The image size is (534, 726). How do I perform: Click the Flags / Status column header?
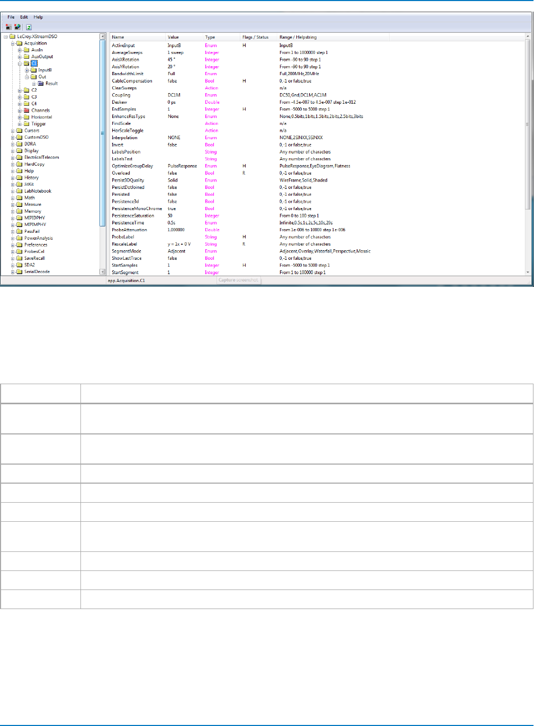[259, 37]
